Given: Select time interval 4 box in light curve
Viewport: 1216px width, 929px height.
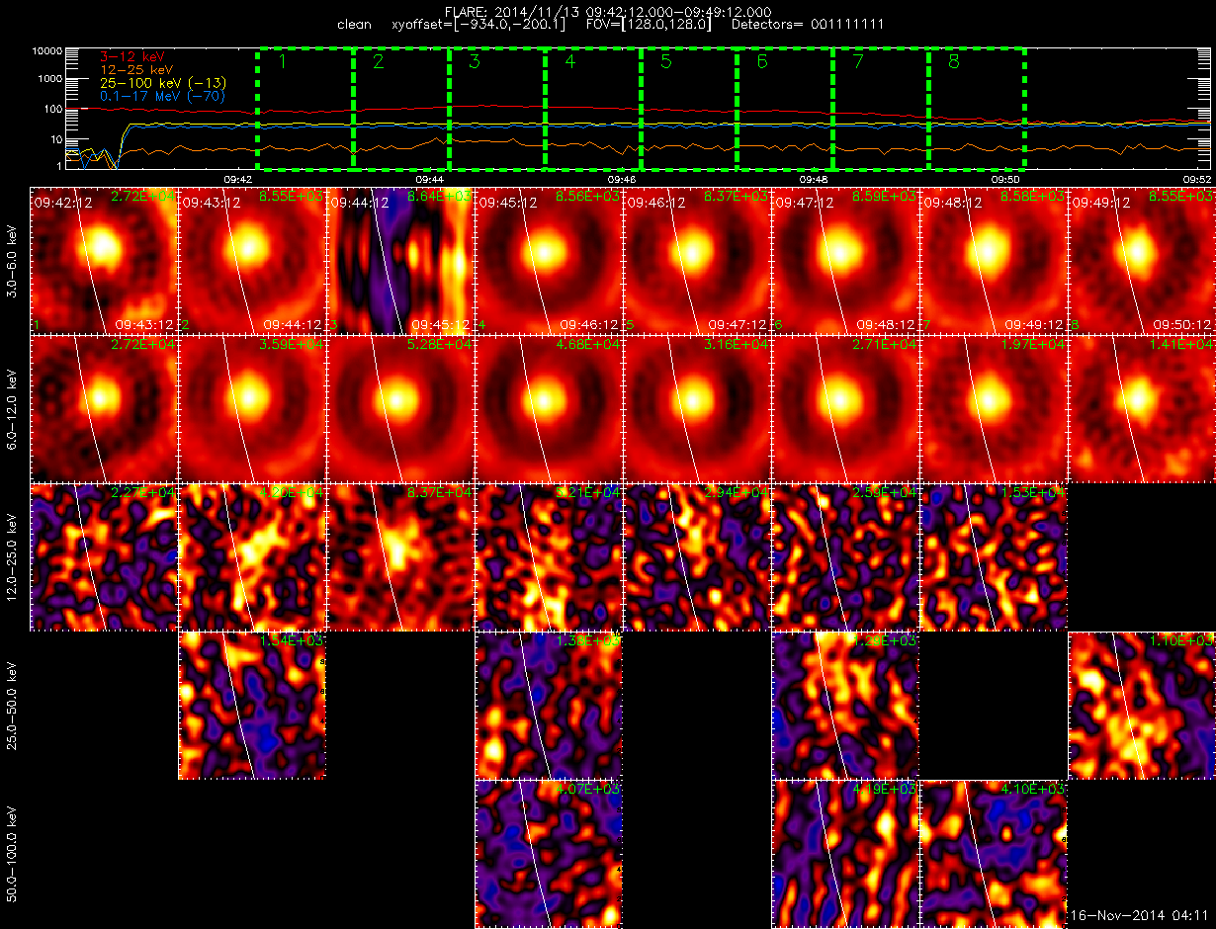Looking at the screenshot, I should click(x=593, y=108).
